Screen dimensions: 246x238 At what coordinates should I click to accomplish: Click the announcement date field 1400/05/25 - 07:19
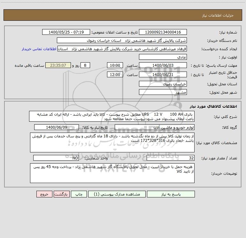tap(66, 32)
